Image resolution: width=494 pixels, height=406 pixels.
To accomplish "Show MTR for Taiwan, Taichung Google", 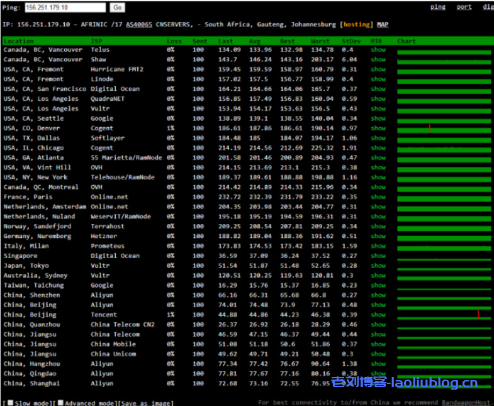I will 378,285.
